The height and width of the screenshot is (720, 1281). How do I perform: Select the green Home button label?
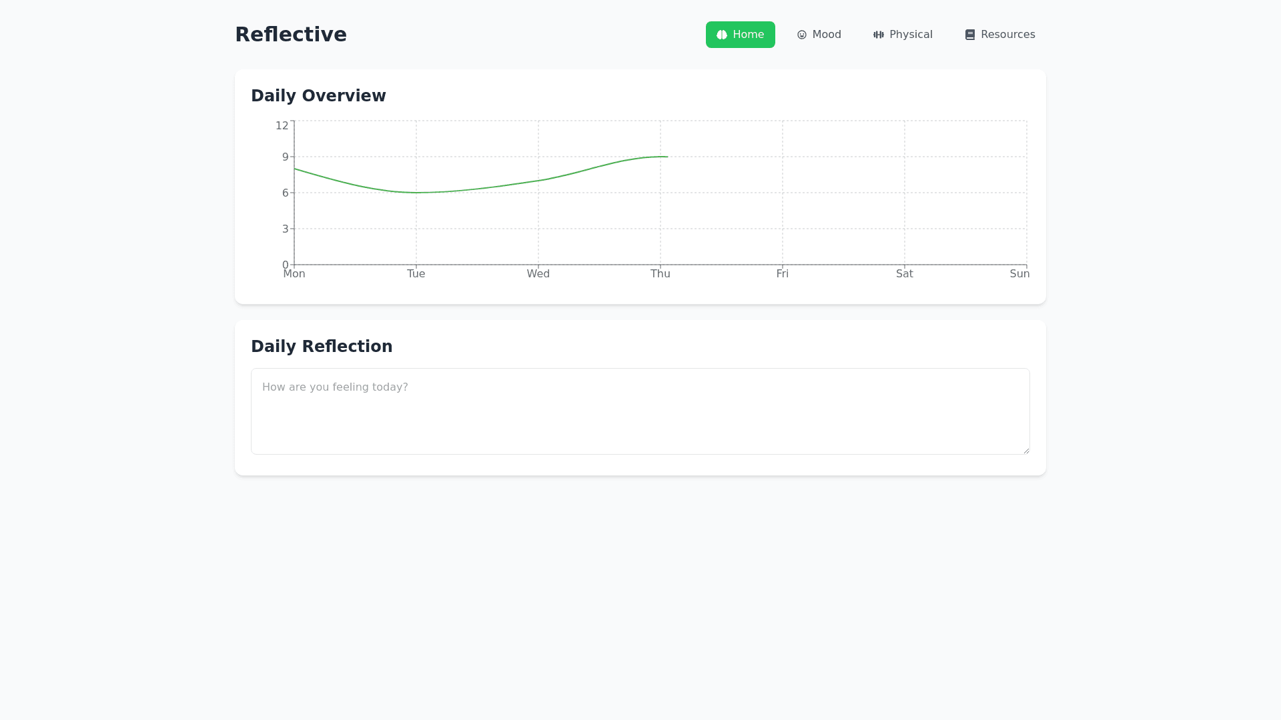pos(748,35)
